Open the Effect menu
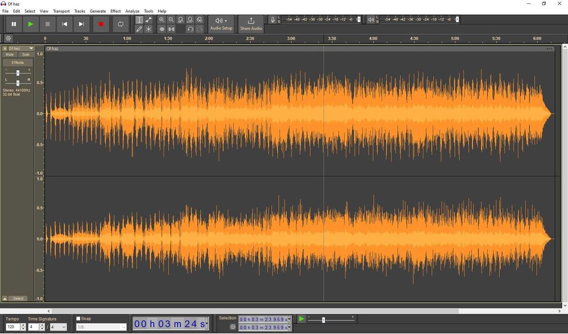 point(115,11)
